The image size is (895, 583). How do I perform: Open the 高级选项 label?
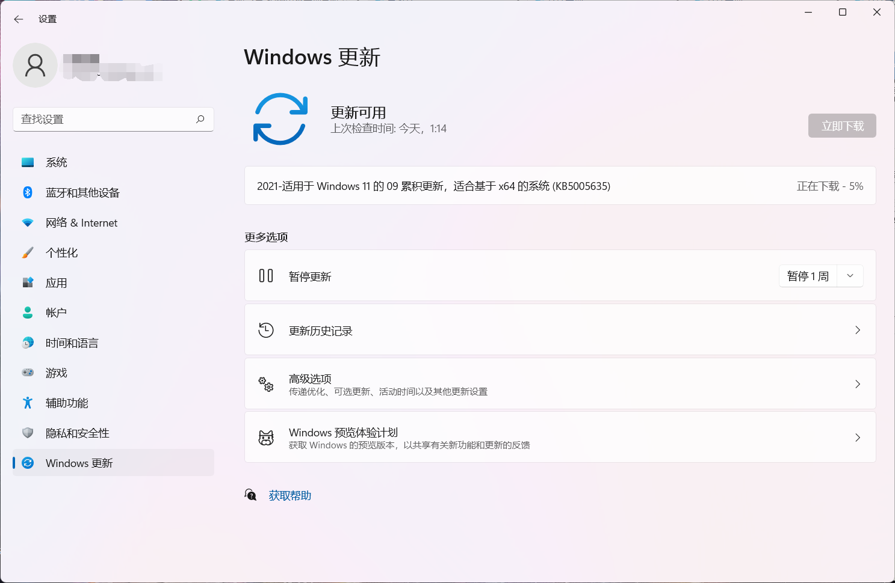pos(310,379)
